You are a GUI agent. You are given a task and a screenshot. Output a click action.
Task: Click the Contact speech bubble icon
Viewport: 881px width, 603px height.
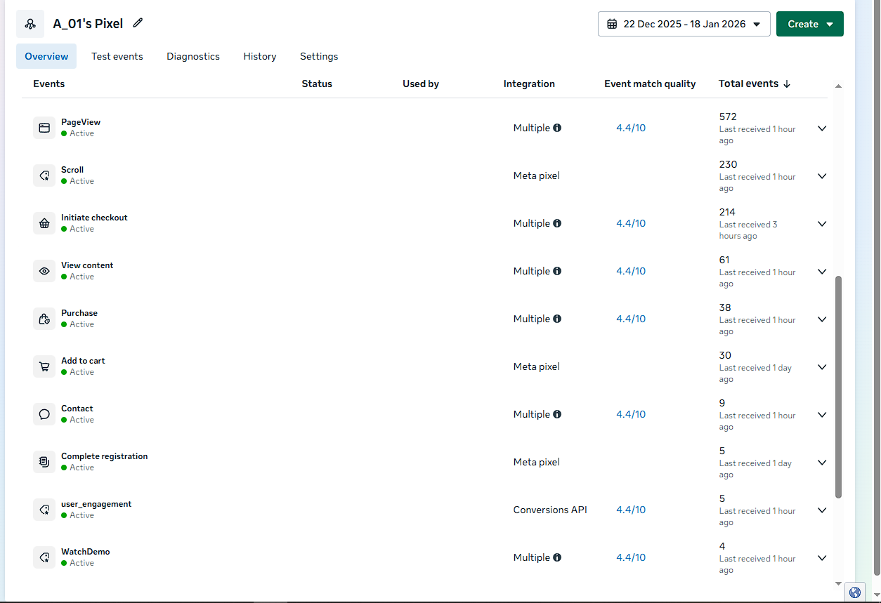point(44,414)
